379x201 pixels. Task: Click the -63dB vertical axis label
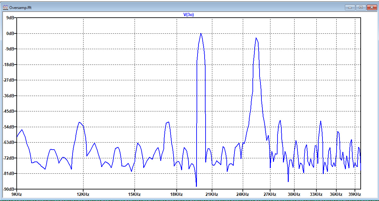[x=8, y=143]
